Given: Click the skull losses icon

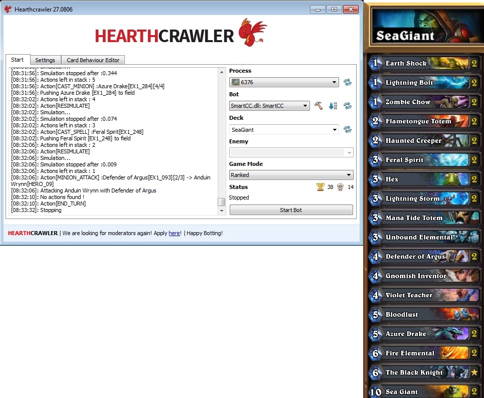Looking at the screenshot, I should (340, 186).
